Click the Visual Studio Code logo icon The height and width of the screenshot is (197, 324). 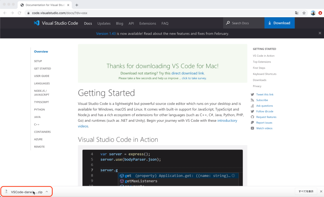37,23
